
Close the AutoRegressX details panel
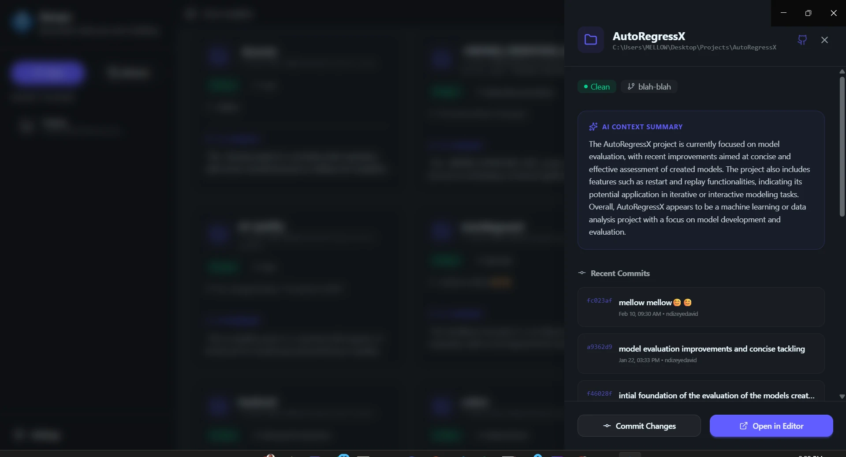pos(824,40)
